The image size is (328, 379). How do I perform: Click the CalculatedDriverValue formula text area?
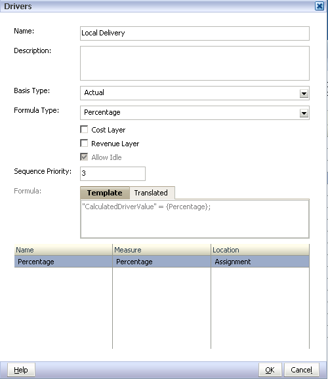195,219
